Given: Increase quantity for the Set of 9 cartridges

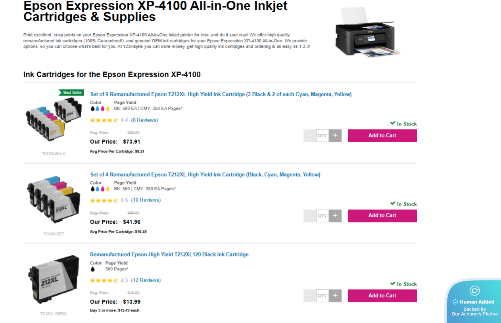Looking at the screenshot, I should pyautogui.click(x=335, y=135).
